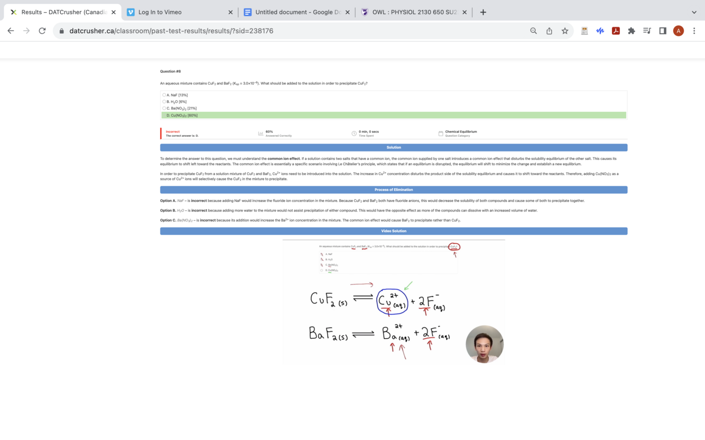705x440 pixels.
Task: Click the calendar icon beside Chemical Equilibrium
Action: point(441,133)
